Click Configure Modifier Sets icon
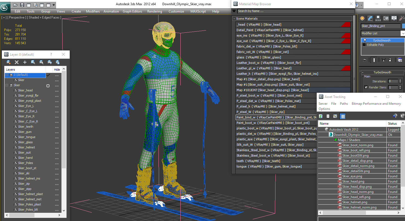The width and height of the screenshot is (405, 221). tap(400, 60)
